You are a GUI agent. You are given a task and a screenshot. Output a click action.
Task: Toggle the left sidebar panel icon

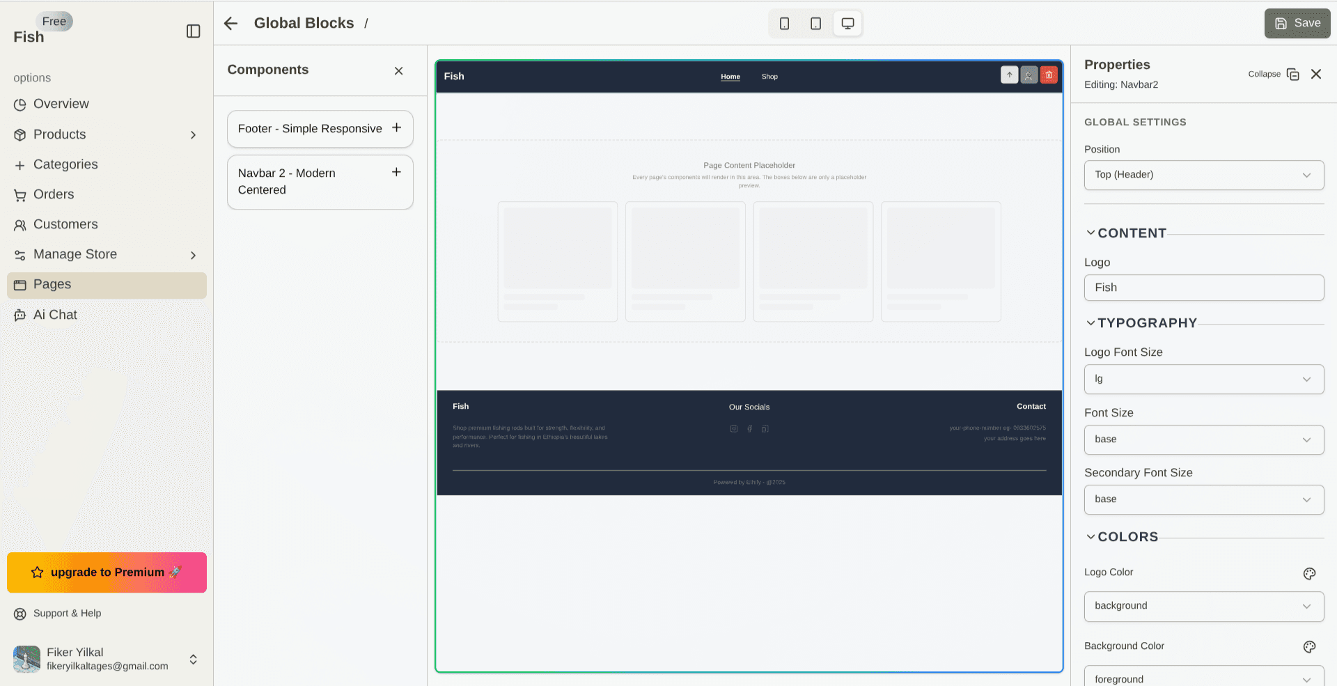193,31
